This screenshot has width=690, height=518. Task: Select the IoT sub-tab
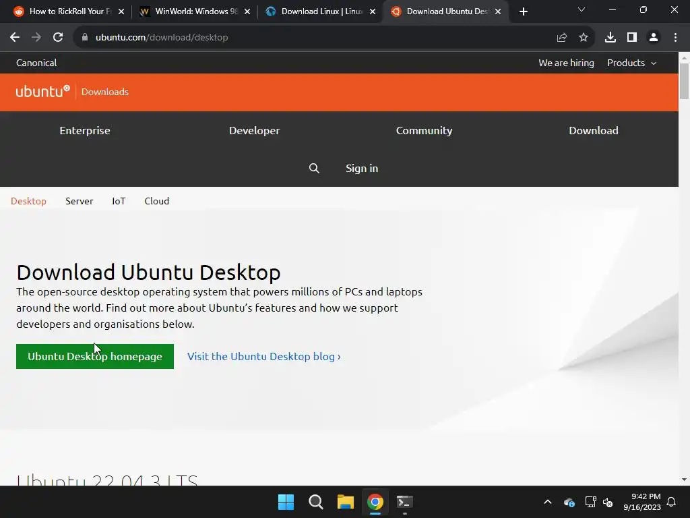click(119, 201)
